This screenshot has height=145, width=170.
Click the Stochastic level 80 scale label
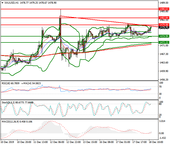pos(160,104)
